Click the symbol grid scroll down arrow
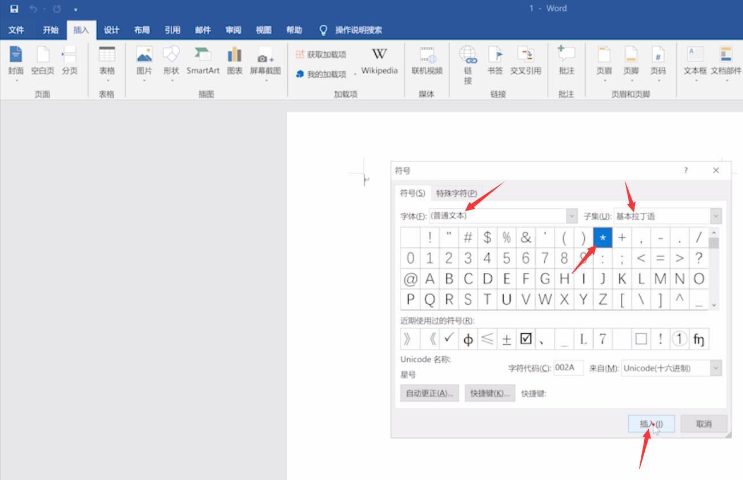Image resolution: width=743 pixels, height=480 pixels. (x=714, y=305)
